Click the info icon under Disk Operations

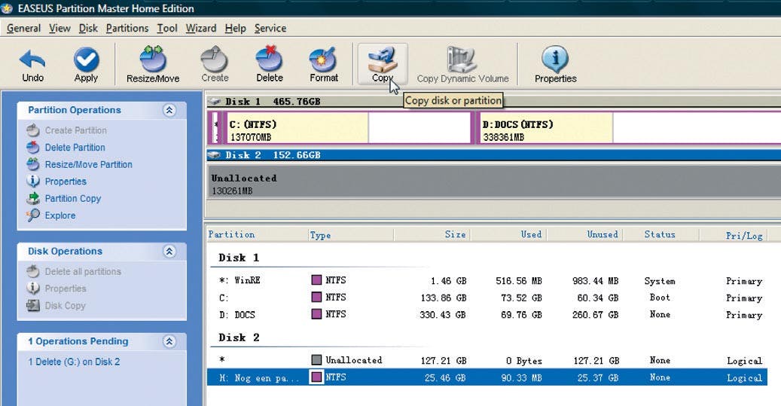coord(33,288)
